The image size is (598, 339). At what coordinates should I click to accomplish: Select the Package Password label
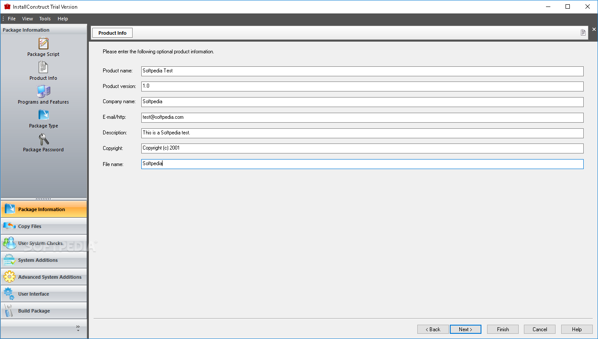pos(43,150)
